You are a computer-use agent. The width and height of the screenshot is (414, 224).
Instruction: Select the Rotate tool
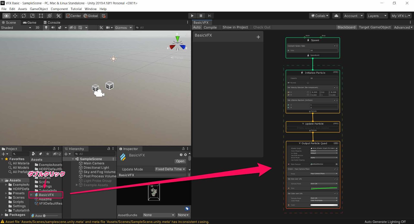point(24,16)
